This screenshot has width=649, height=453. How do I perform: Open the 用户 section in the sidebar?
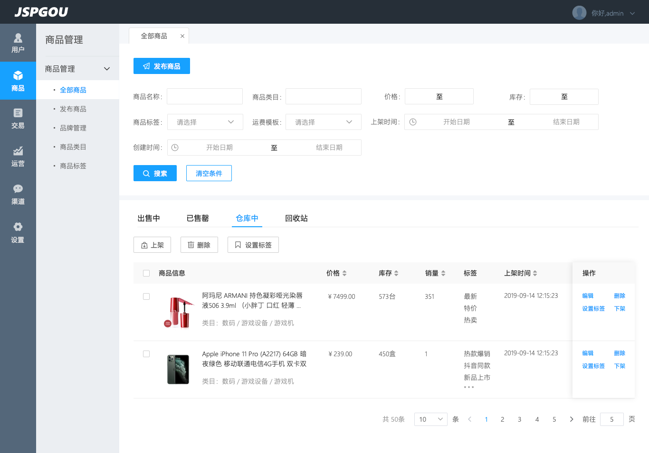[x=18, y=43]
